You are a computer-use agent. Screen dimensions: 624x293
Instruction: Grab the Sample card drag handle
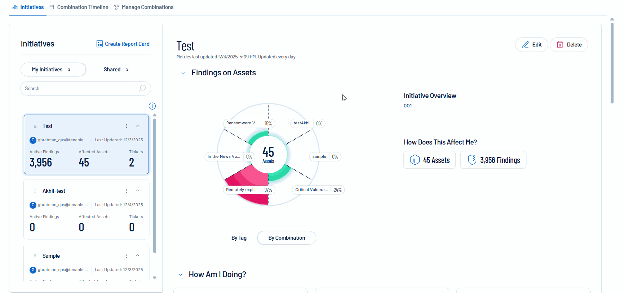click(35, 256)
